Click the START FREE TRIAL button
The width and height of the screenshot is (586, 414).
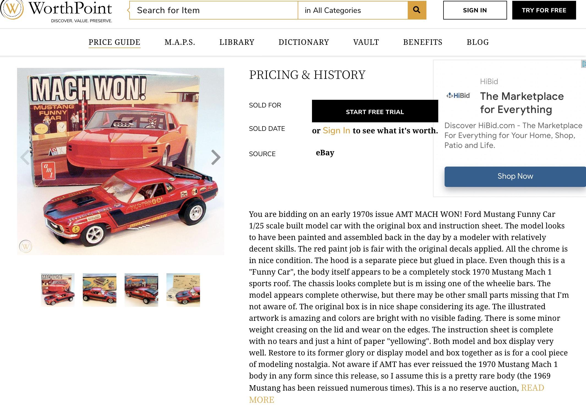(375, 111)
